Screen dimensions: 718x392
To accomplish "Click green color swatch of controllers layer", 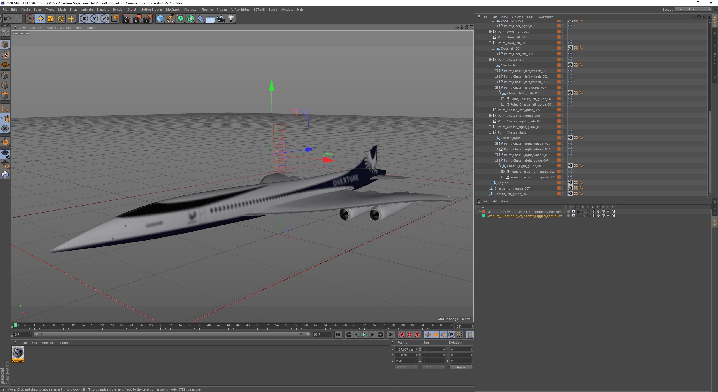I will [484, 216].
